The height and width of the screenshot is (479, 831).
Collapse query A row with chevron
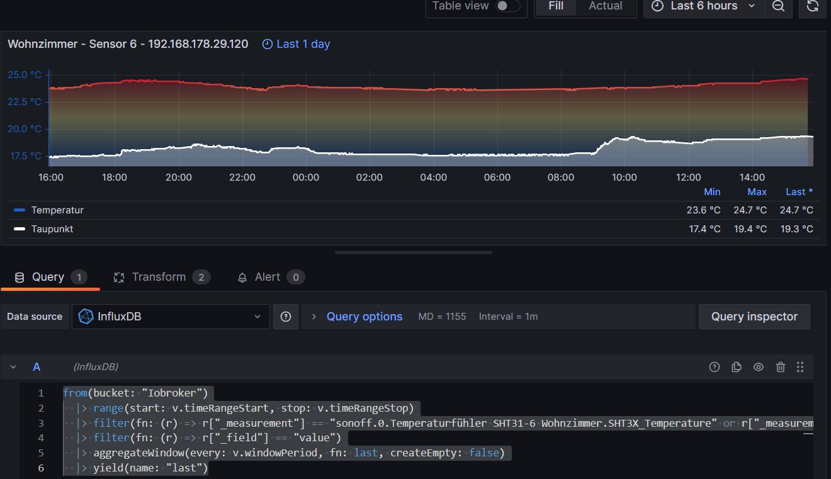pyautogui.click(x=13, y=367)
